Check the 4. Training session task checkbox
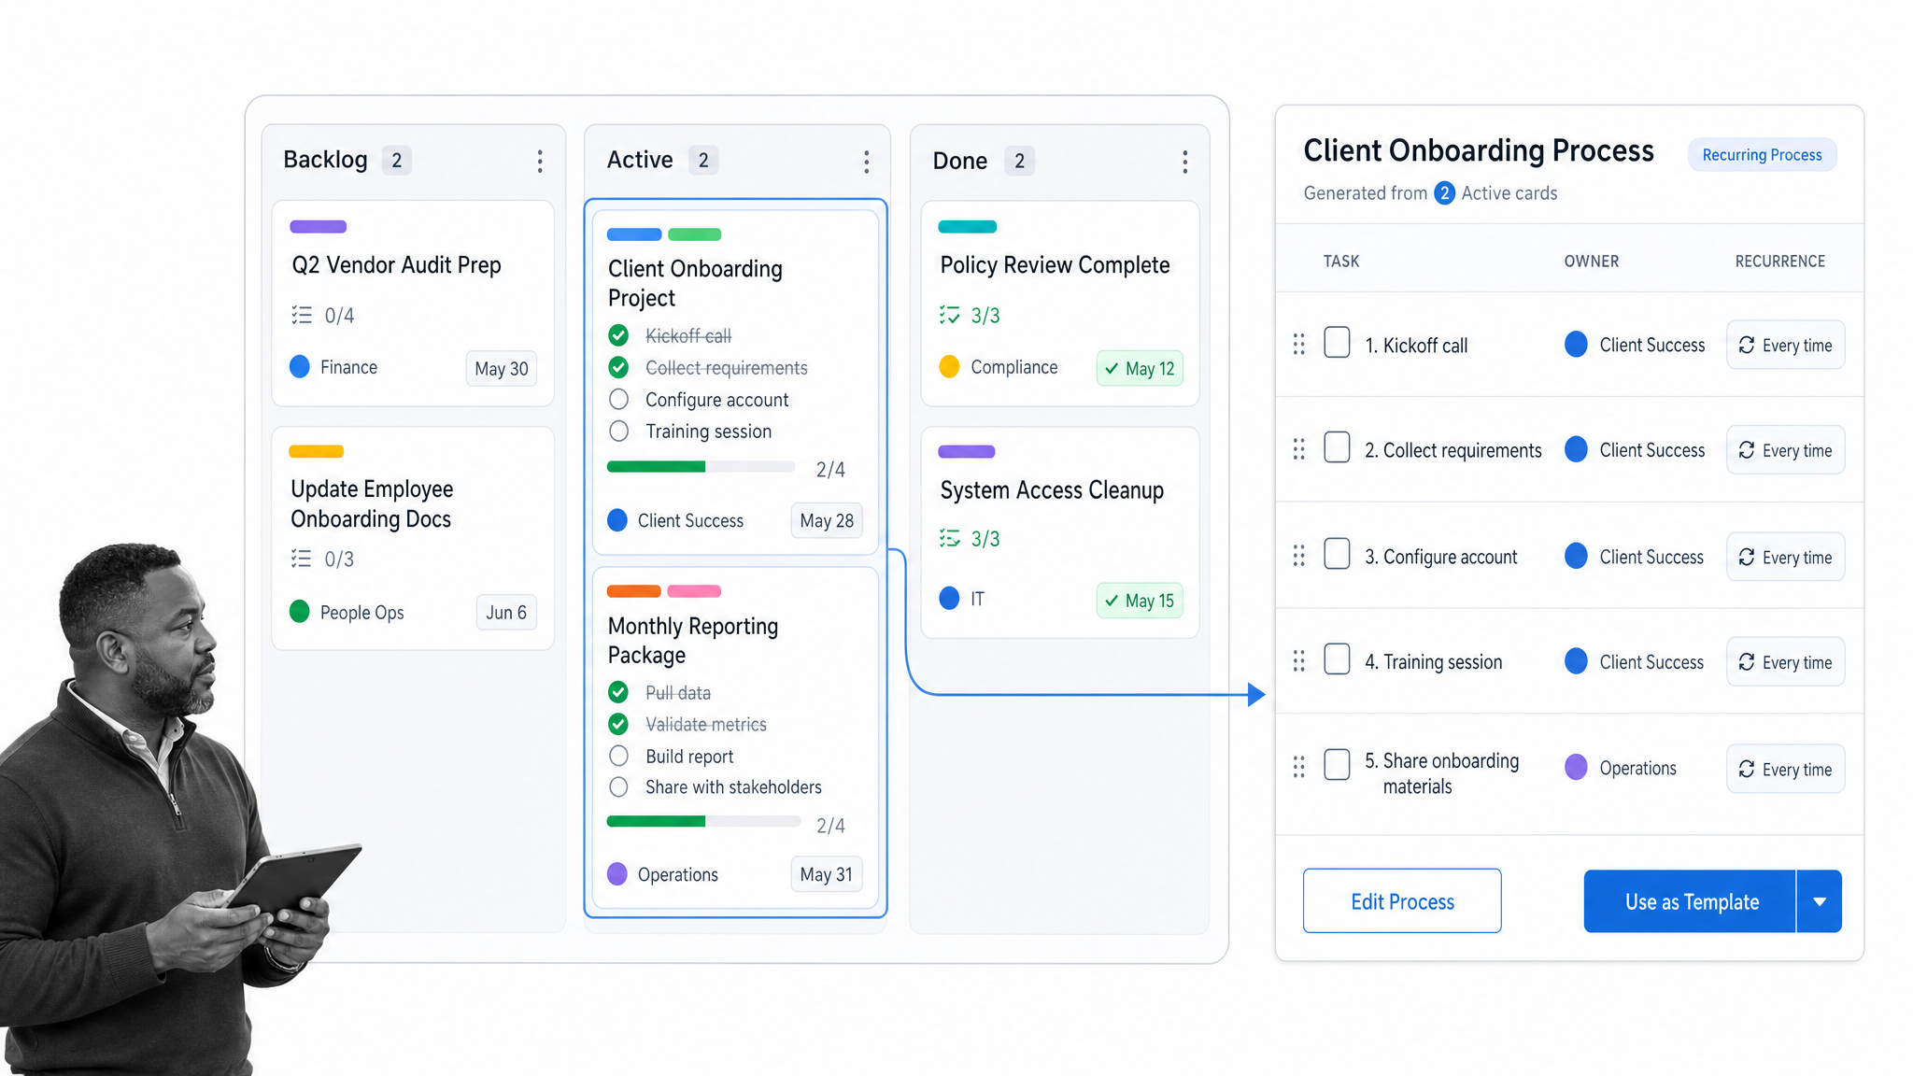1913x1076 pixels. 1337,658
